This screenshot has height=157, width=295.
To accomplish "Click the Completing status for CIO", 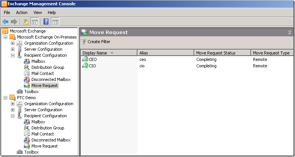I will [206, 66].
